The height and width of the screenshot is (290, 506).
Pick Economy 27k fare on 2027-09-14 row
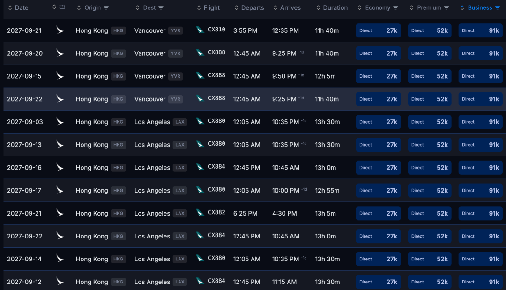(378, 259)
